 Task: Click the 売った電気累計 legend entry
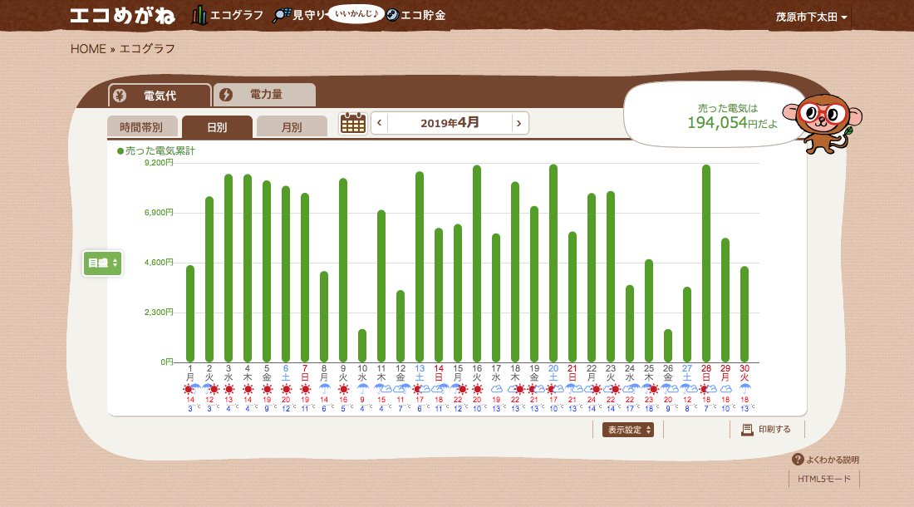[x=155, y=151]
